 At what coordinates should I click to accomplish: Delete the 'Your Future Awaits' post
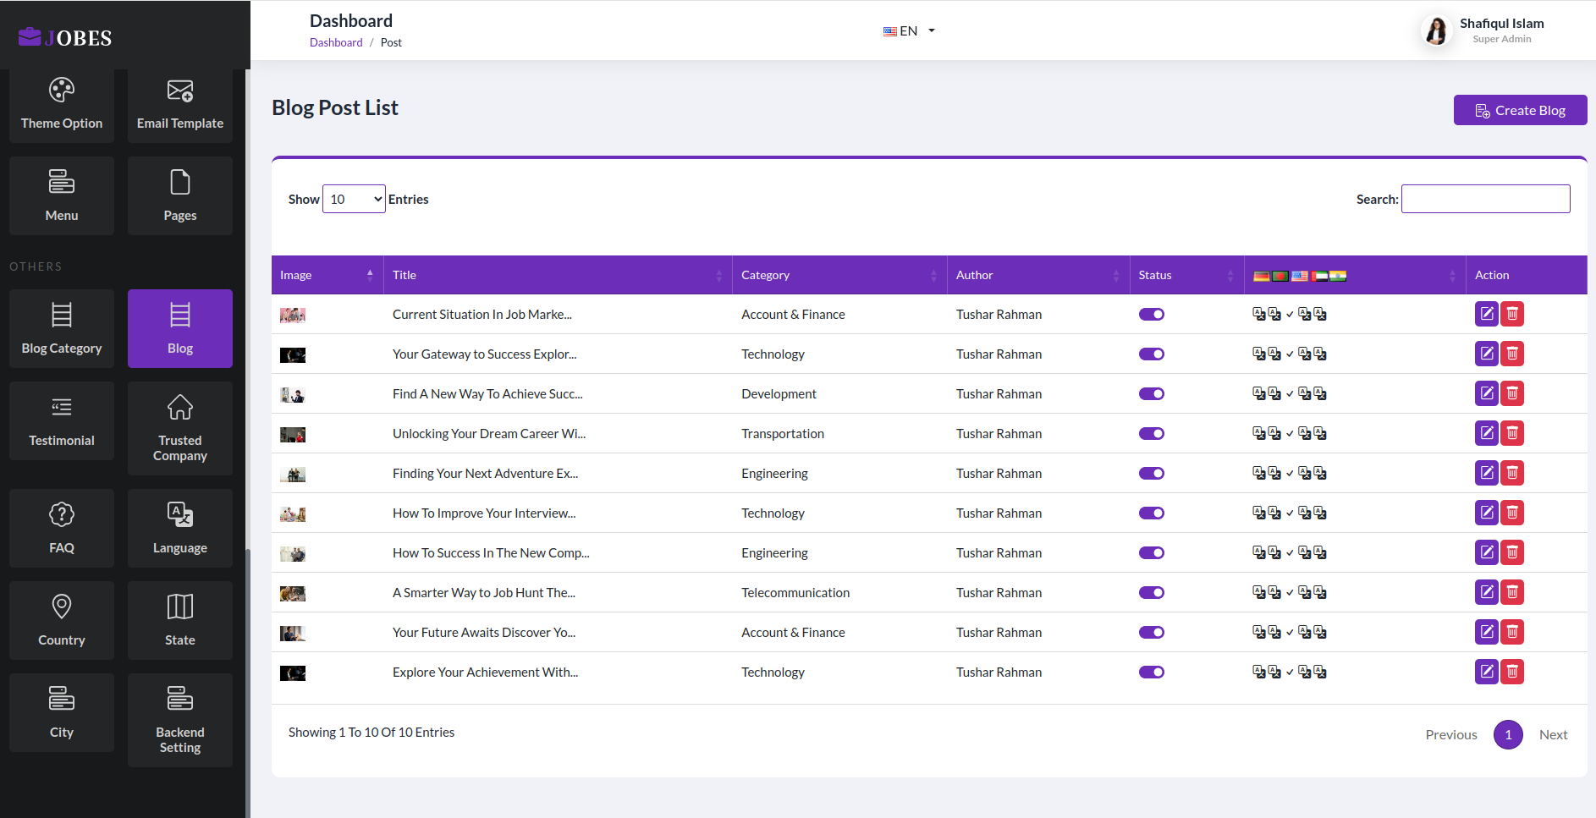click(x=1512, y=632)
